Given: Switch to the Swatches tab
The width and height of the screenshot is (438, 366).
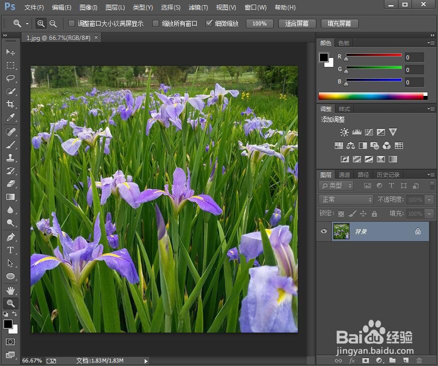Looking at the screenshot, I should pyautogui.click(x=344, y=43).
